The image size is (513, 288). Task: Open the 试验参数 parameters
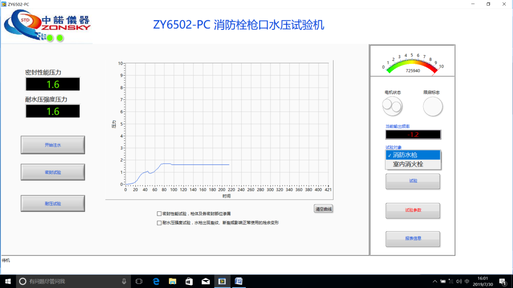(413, 211)
